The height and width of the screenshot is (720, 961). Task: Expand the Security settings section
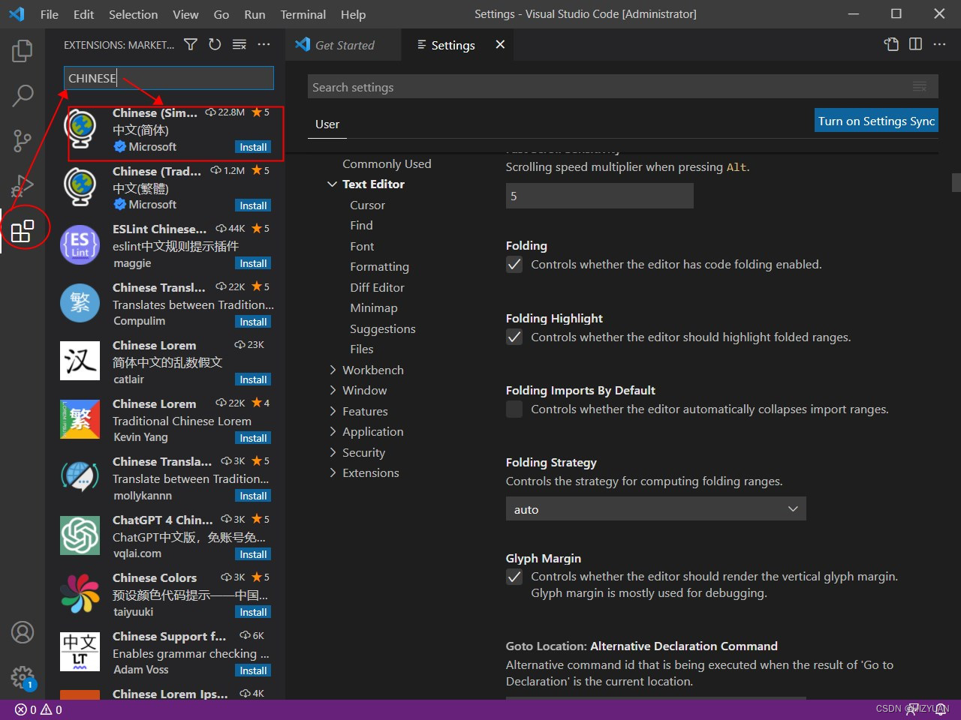click(x=333, y=452)
